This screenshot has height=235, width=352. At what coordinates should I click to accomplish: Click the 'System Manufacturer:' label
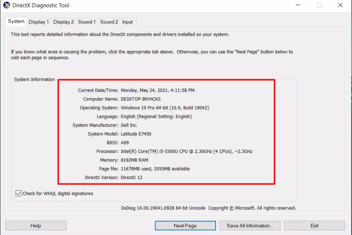click(x=96, y=125)
